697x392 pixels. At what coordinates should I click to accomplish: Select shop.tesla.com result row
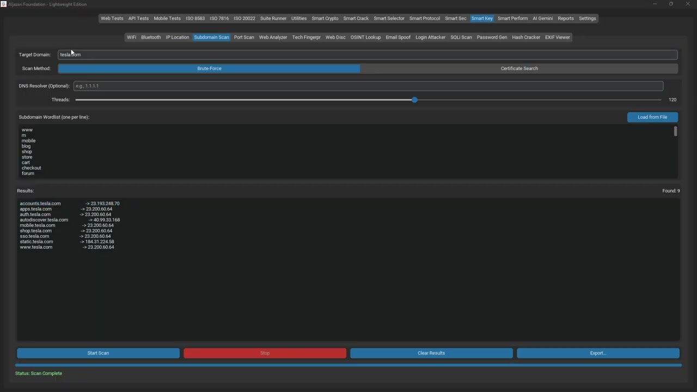pyautogui.click(x=66, y=231)
